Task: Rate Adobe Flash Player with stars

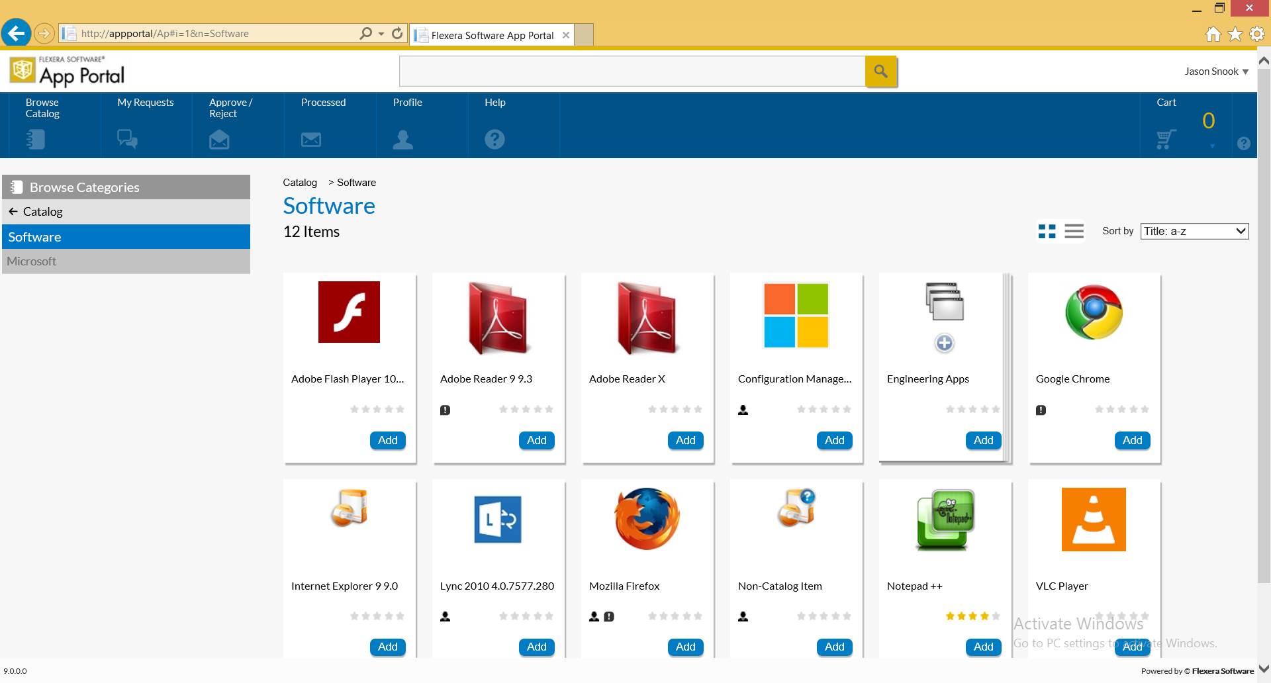Action: [377, 410]
